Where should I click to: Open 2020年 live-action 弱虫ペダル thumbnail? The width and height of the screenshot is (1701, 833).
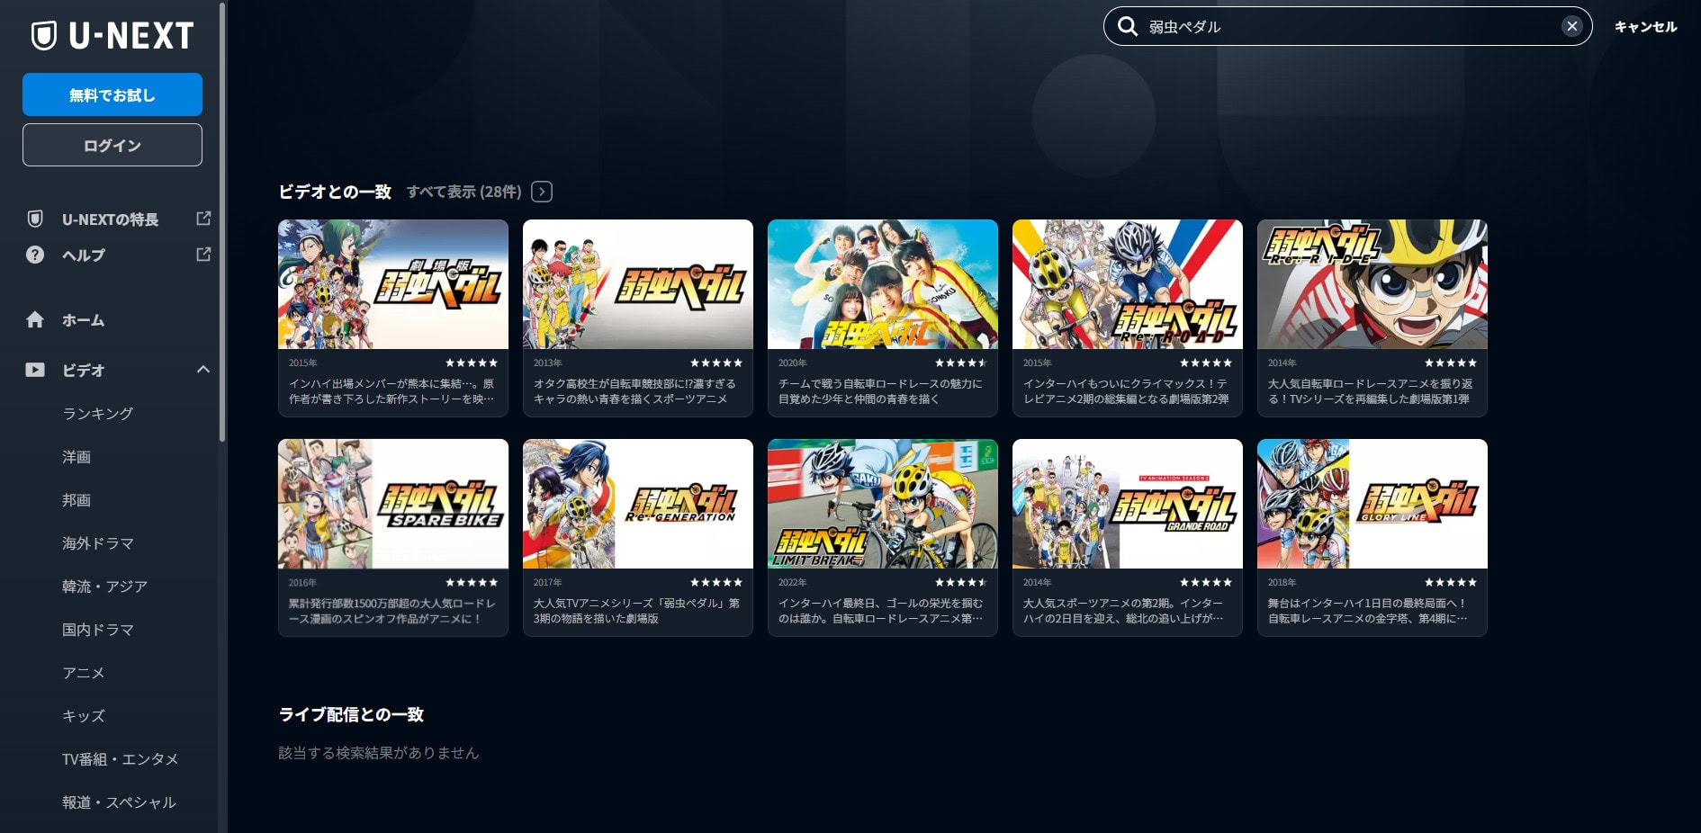click(883, 284)
